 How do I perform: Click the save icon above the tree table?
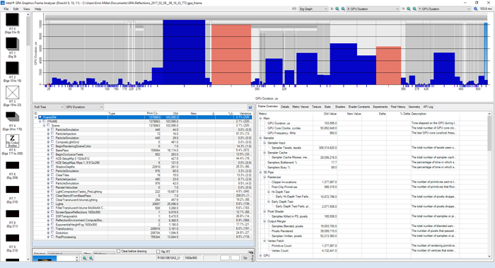click(250, 107)
